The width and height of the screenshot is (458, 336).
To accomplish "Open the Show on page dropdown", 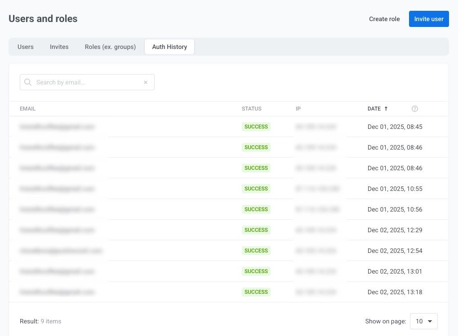I will pyautogui.click(x=423, y=321).
